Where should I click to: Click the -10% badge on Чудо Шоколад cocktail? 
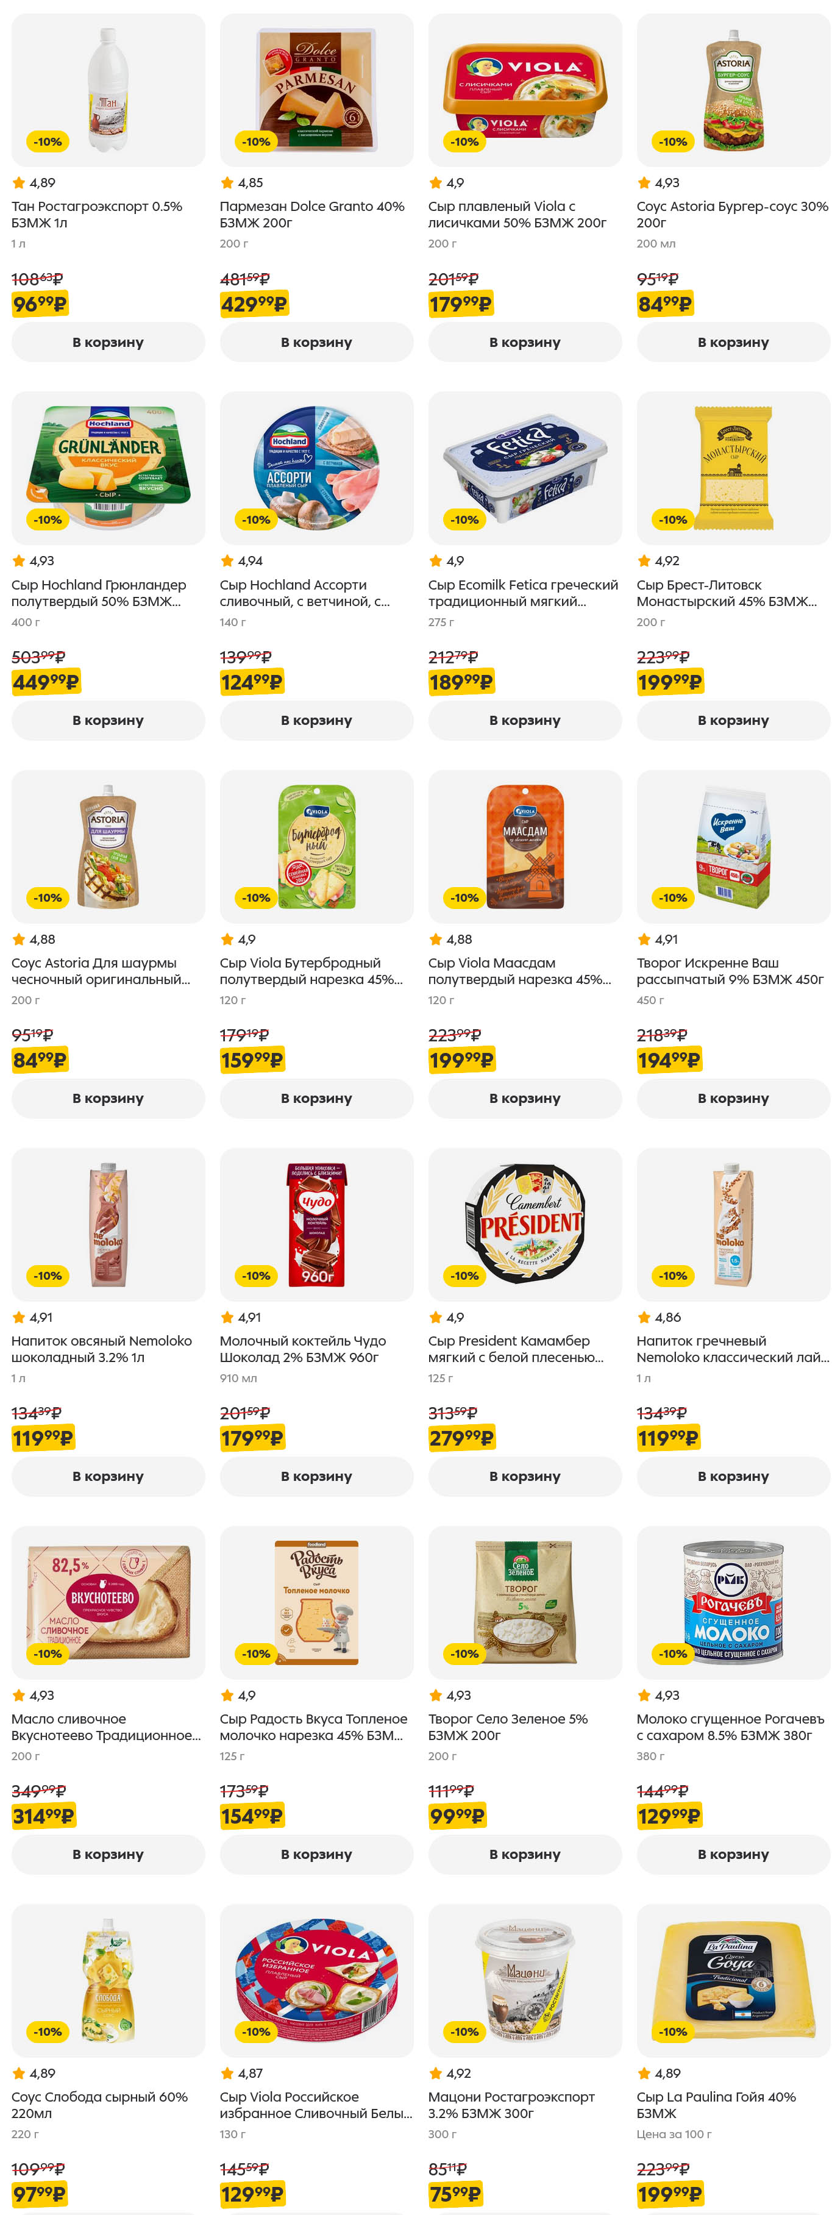click(x=256, y=1275)
